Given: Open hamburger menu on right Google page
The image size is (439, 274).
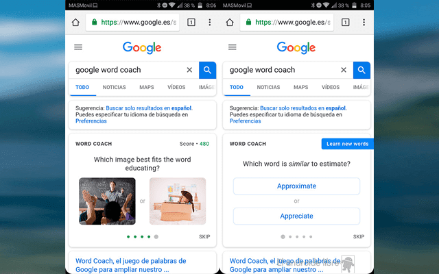Looking at the screenshot, I should point(232,47).
